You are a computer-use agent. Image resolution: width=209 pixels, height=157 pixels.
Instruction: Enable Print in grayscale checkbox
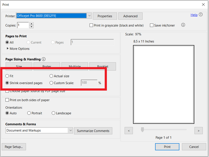click(91, 26)
